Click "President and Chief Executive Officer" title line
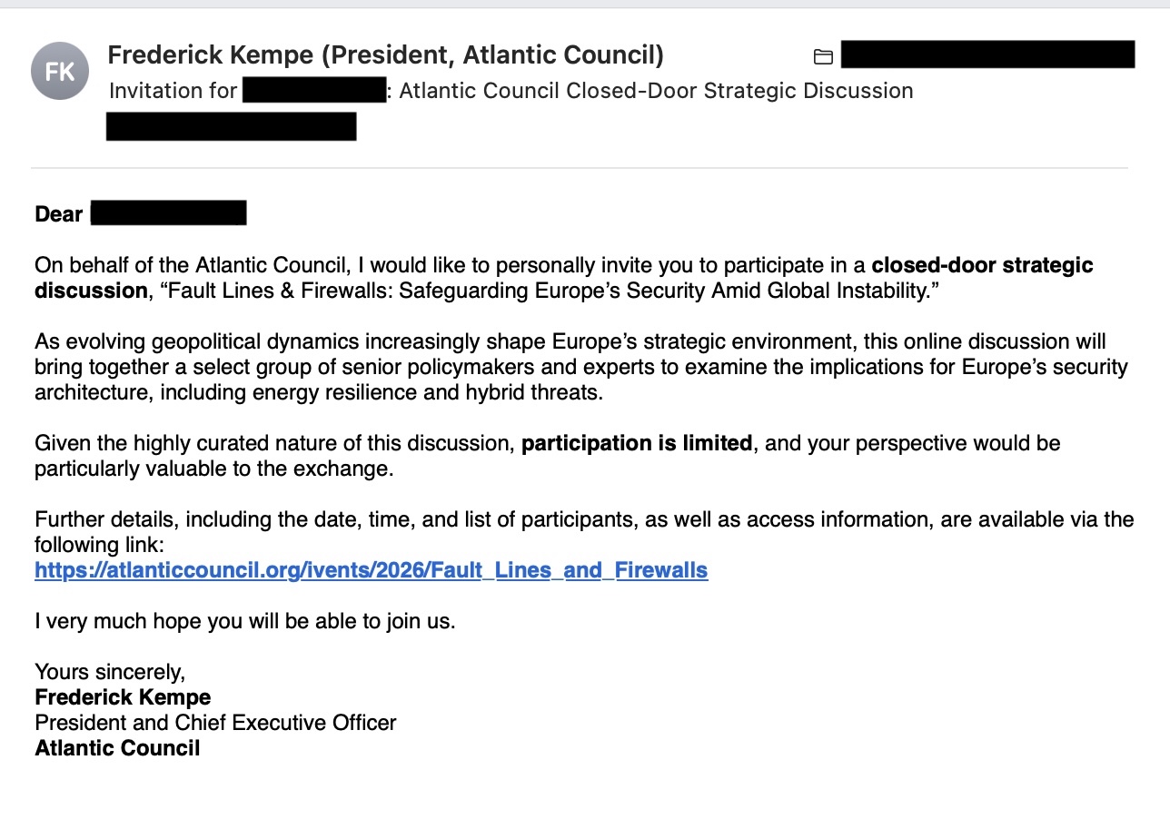The height and width of the screenshot is (819, 1170). tap(215, 723)
